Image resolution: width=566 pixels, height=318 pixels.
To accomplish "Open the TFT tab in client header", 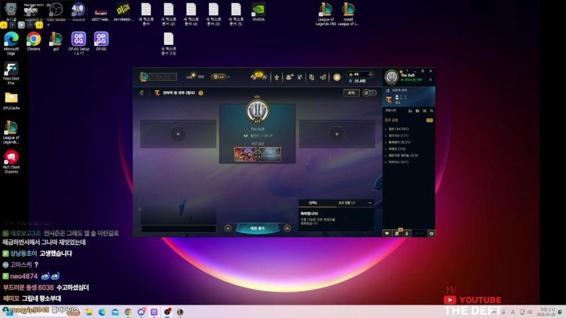I will click(201, 76).
